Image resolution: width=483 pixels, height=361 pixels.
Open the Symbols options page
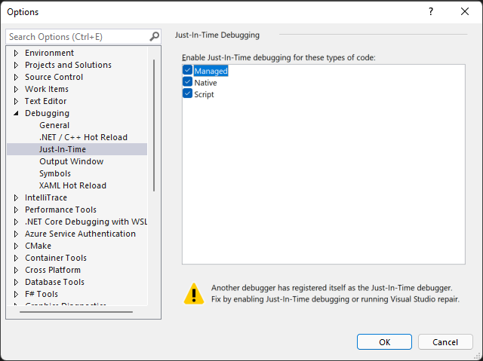pos(55,173)
